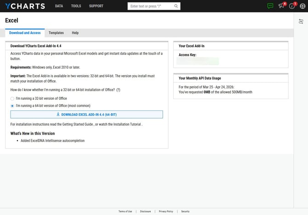Viewport: 308px width, 215px height.
Task: Focus the top search text field
Action: click(x=150, y=6)
